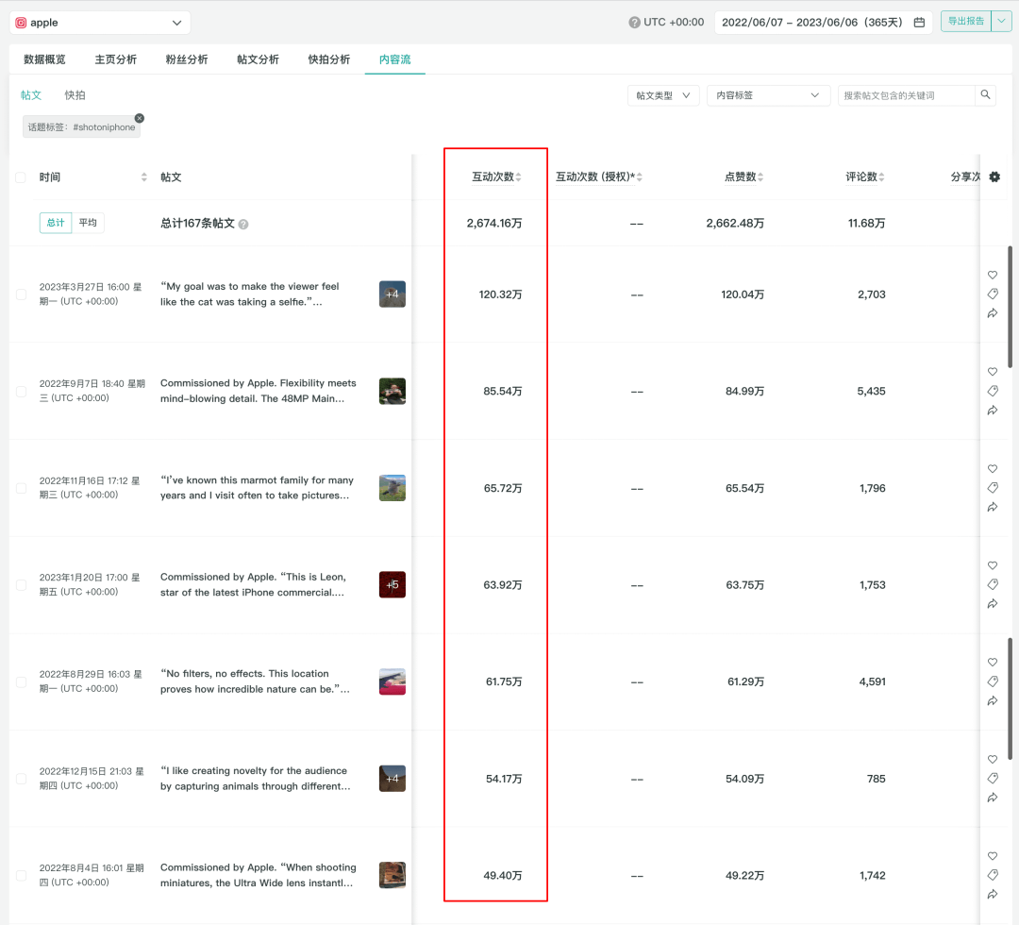Tick the select-all checkbox in table header
Screen dimensions: 1019x925
pyautogui.click(x=21, y=177)
